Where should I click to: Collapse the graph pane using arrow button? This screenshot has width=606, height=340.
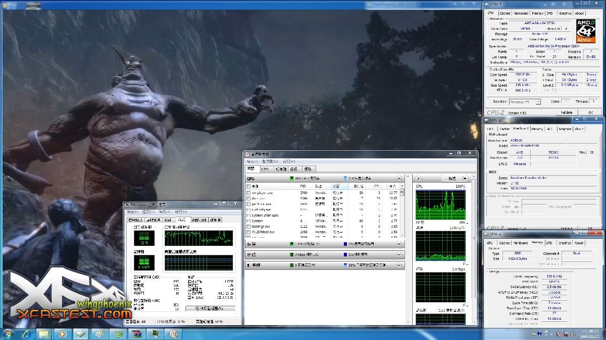(x=417, y=178)
